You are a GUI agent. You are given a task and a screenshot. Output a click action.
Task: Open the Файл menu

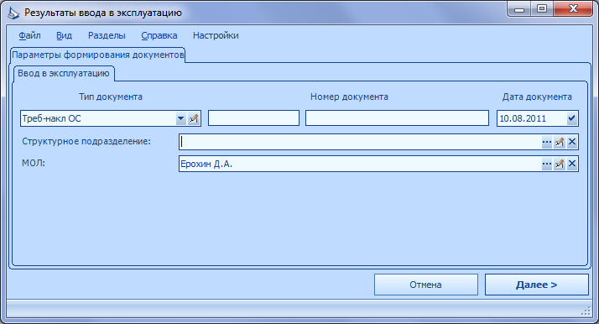(29, 35)
